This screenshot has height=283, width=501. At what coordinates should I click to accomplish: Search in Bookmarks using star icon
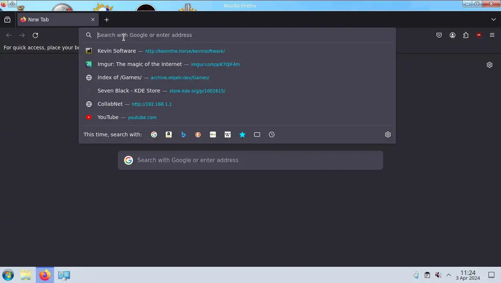coord(242,134)
